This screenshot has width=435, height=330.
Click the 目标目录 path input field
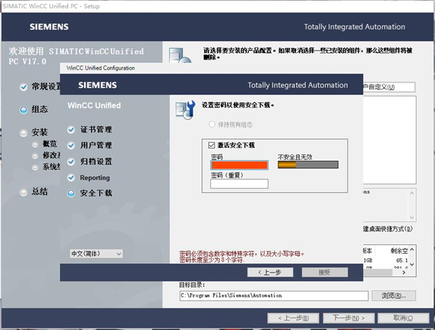pyautogui.click(x=274, y=296)
